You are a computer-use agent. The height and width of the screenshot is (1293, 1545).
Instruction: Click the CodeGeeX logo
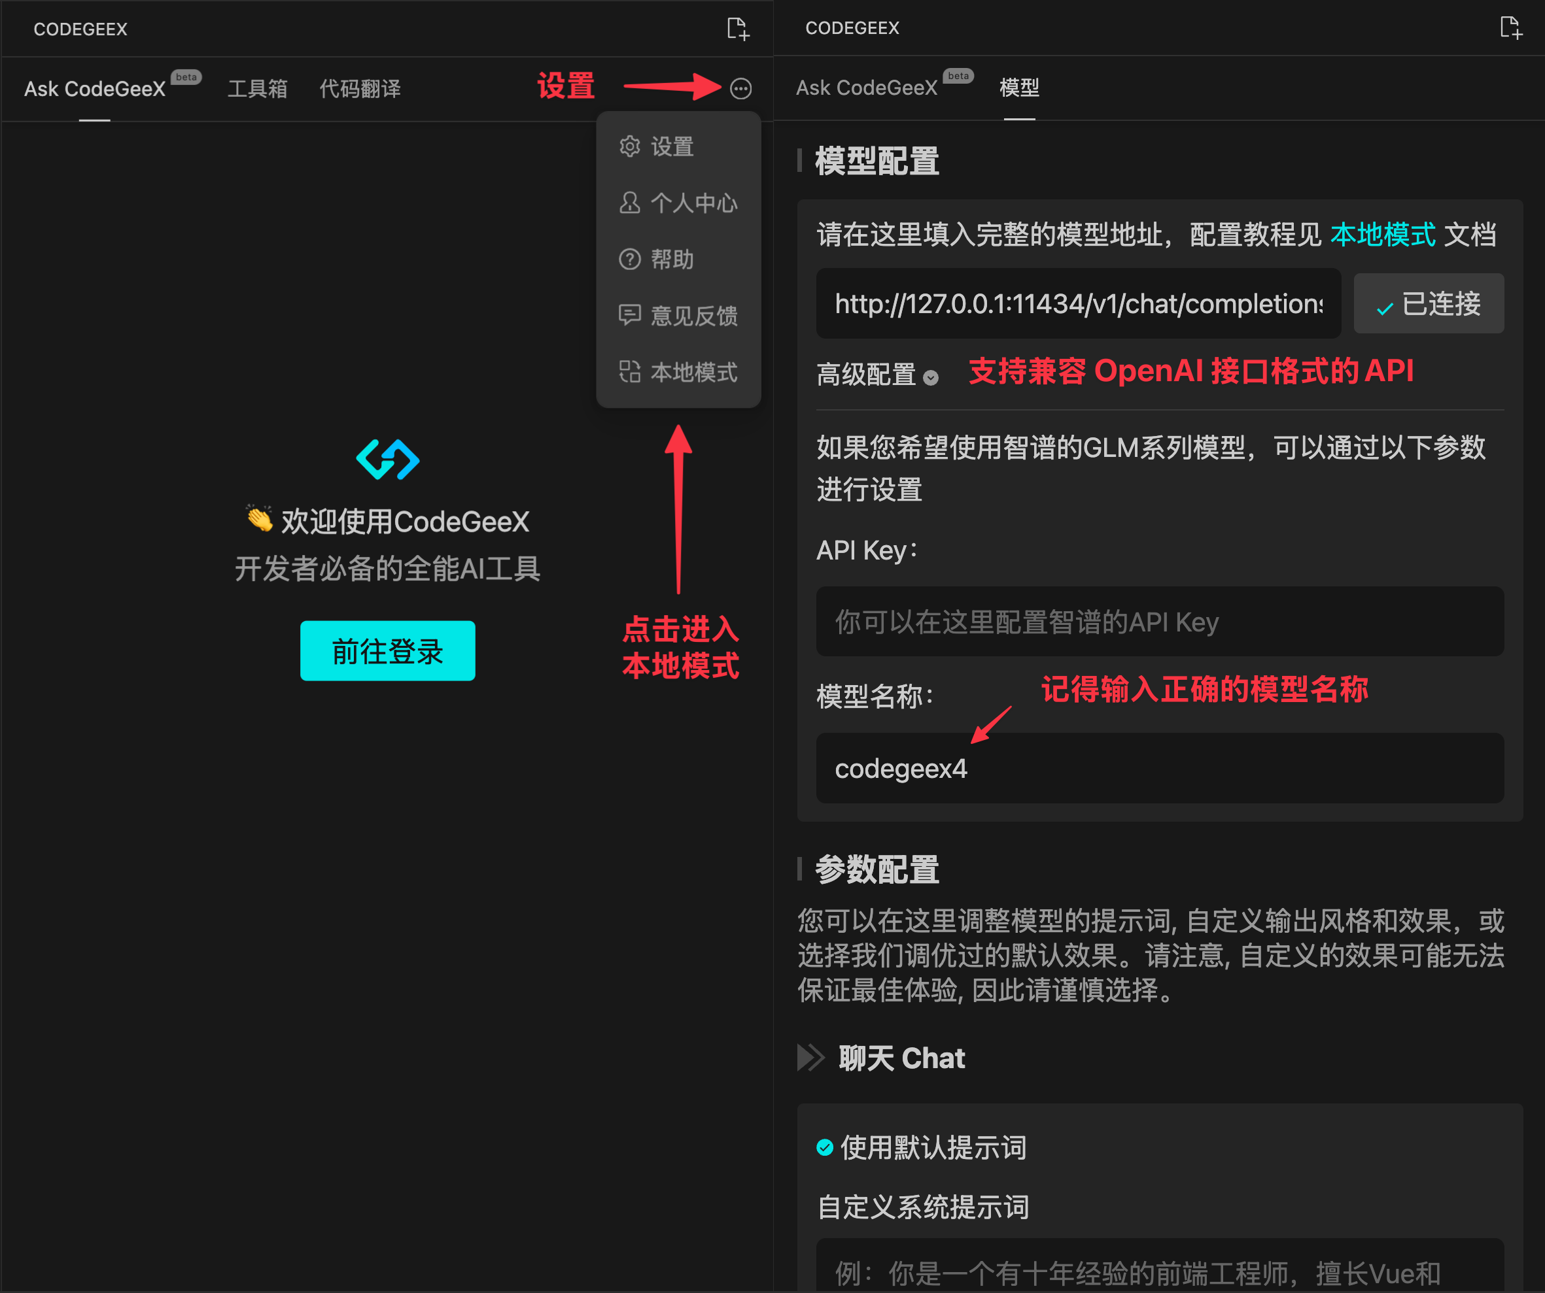pos(388,460)
